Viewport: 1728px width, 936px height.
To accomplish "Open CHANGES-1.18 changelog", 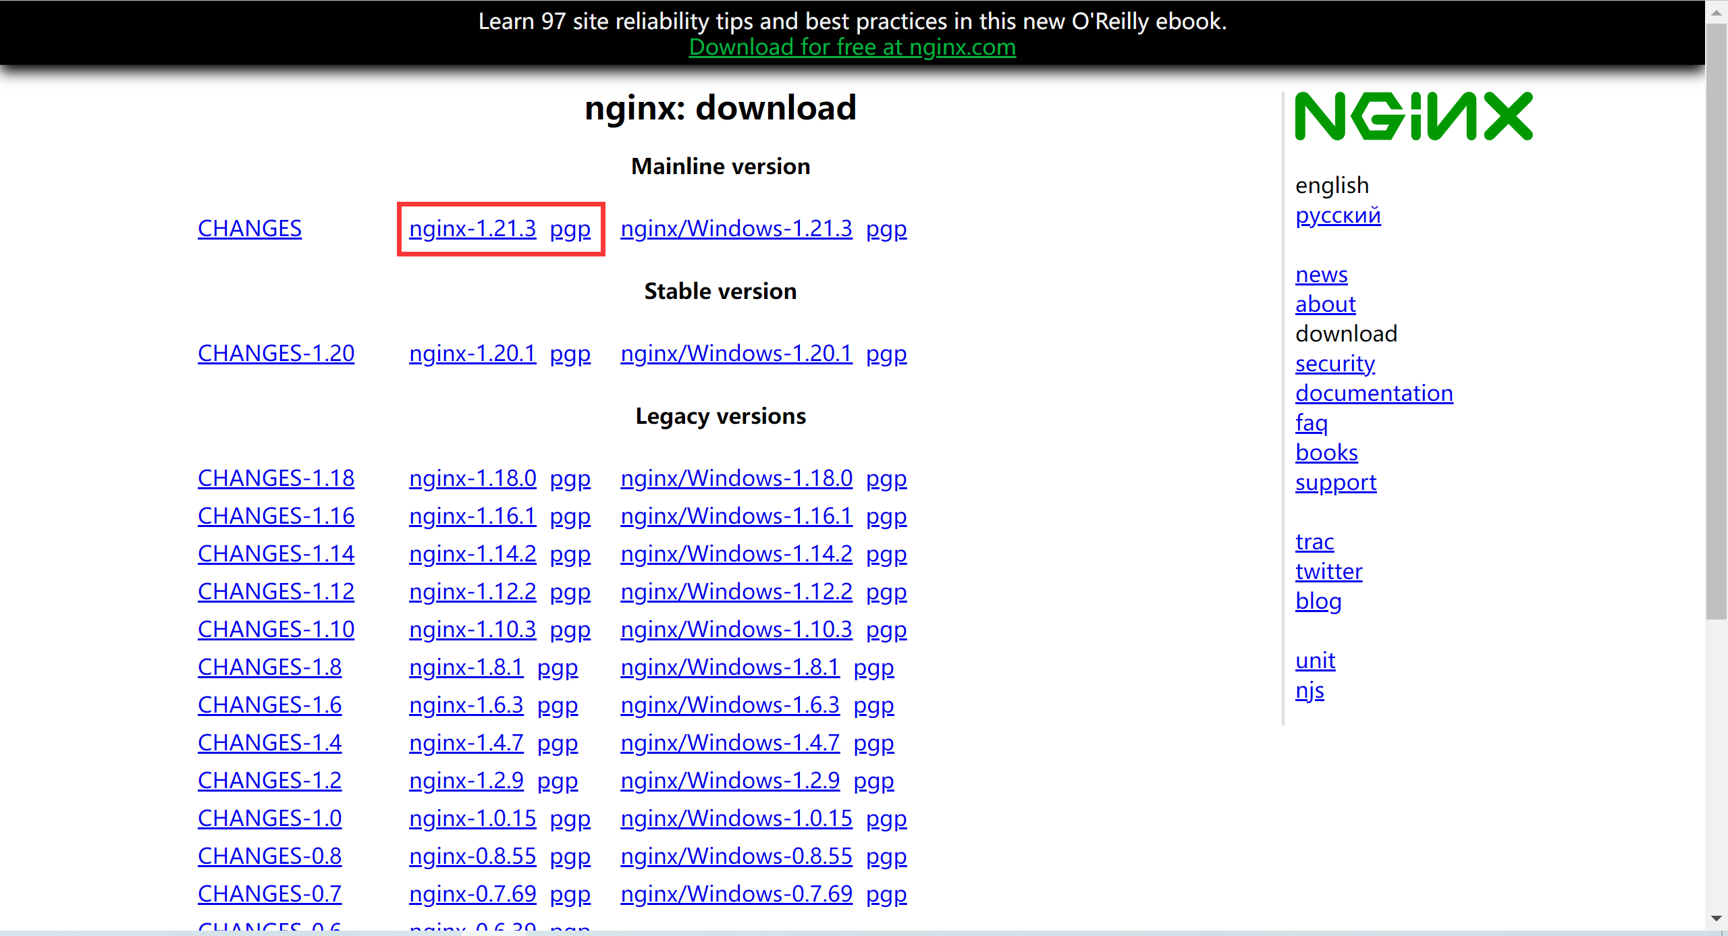I will click(x=275, y=478).
